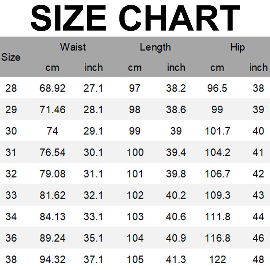Click the hip value 46 inch

[258, 238]
